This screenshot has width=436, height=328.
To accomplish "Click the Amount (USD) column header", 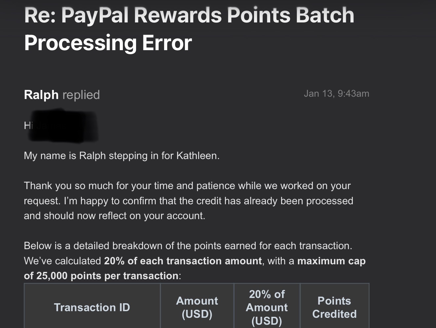I will pyautogui.click(x=197, y=307).
